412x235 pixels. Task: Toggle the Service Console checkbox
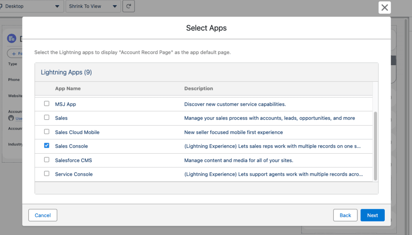47,174
